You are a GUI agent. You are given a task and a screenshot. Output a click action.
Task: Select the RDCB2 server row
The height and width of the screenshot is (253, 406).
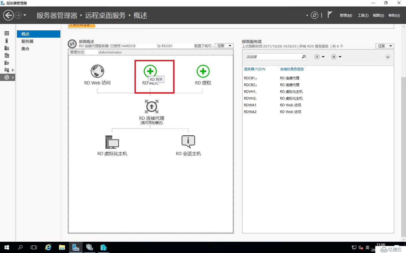pyautogui.click(x=318, y=85)
